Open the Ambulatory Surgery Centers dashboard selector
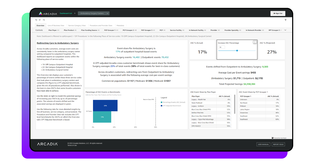The height and width of the screenshot is (168, 310). [94, 13]
